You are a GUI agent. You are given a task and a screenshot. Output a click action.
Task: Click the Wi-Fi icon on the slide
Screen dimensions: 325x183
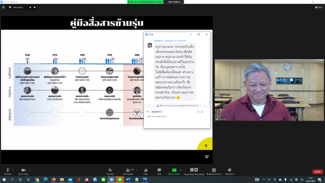pyautogui.click(x=137, y=112)
